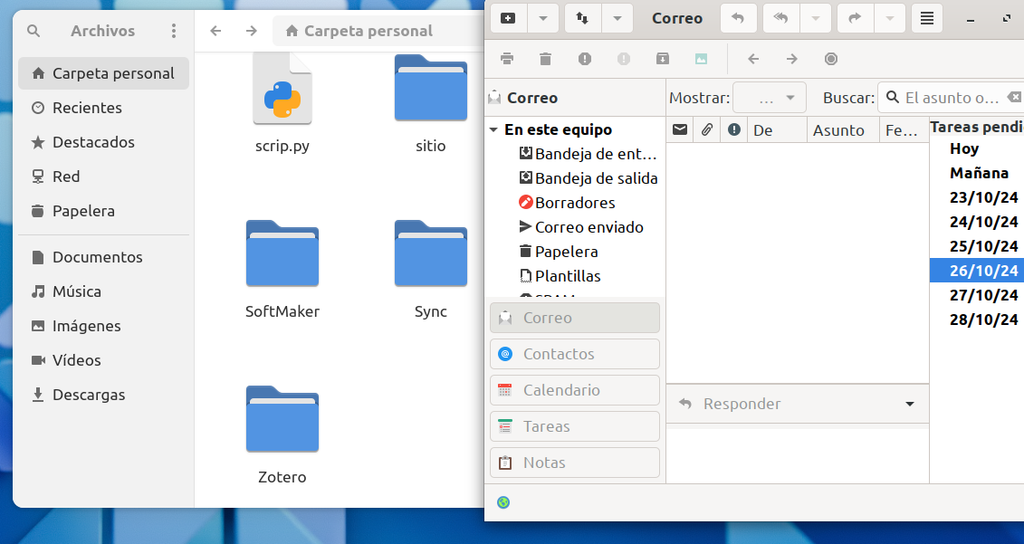Open Descargas in Archivos sidebar
This screenshot has height=544, width=1024.
click(104, 395)
